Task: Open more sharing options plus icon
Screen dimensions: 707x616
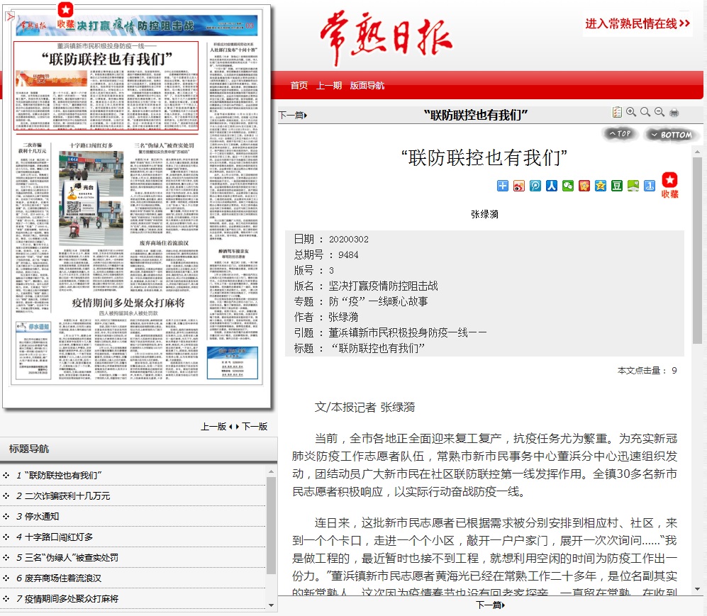Action: pyautogui.click(x=502, y=186)
